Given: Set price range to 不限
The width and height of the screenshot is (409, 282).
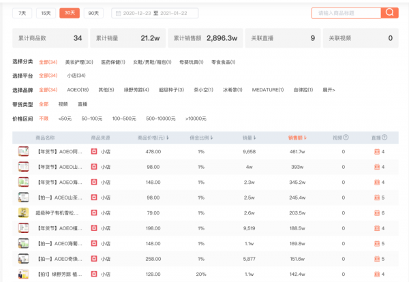Looking at the screenshot, I should pos(44,119).
